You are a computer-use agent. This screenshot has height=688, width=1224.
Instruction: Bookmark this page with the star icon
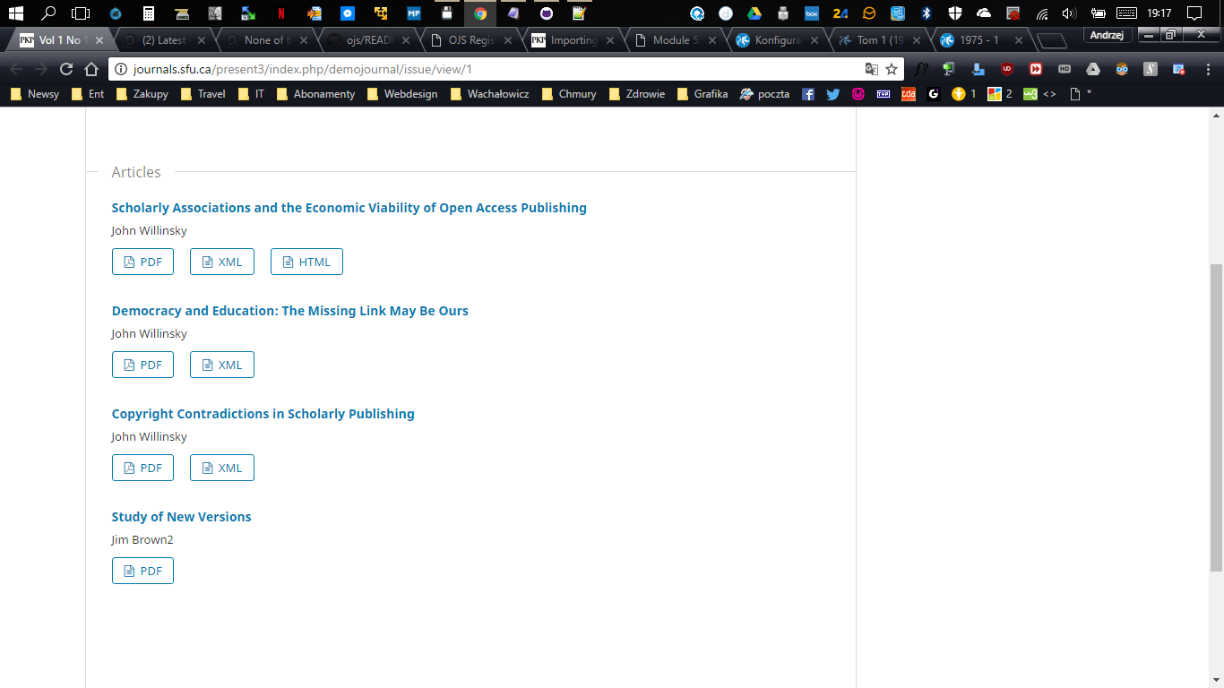point(892,70)
